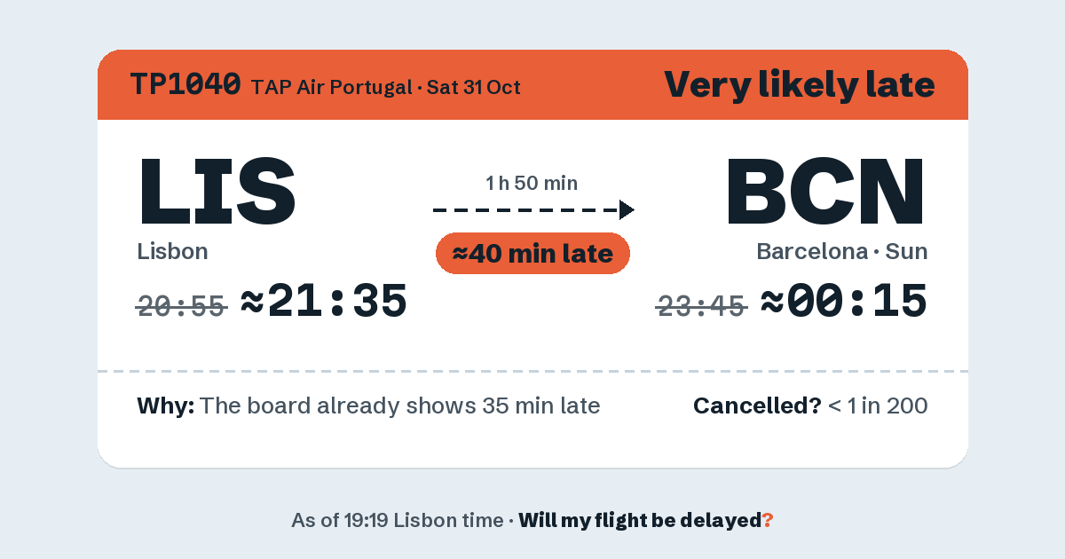Click the struck-through 20:55 departure time
Viewport: 1065px width, 559px height.
click(182, 306)
